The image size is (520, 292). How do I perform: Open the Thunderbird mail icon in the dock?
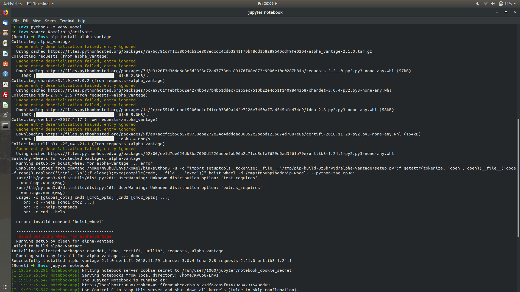[x=5, y=23]
